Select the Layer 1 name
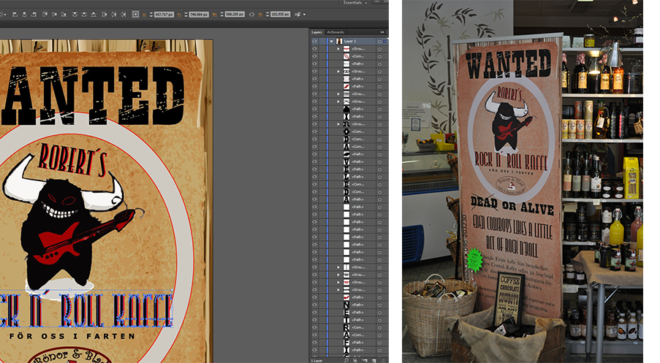The width and height of the screenshot is (660, 363). click(x=350, y=41)
